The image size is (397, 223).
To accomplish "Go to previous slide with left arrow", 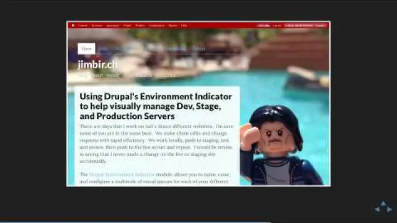I will [377, 209].
